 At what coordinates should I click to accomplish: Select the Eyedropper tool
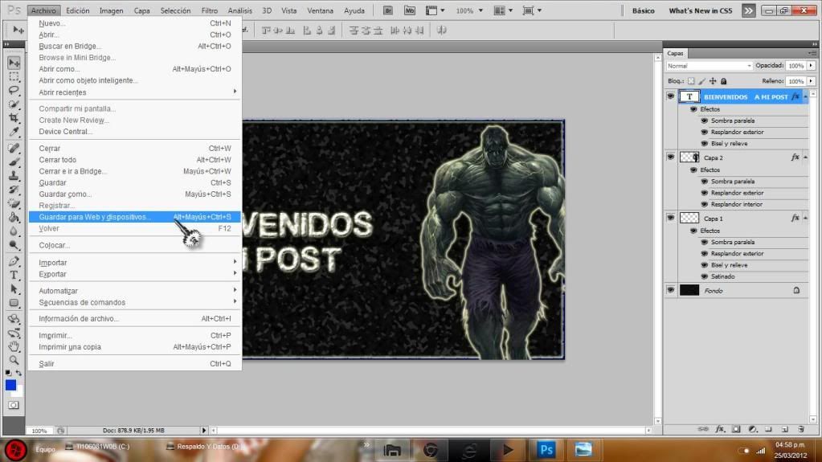(14, 132)
